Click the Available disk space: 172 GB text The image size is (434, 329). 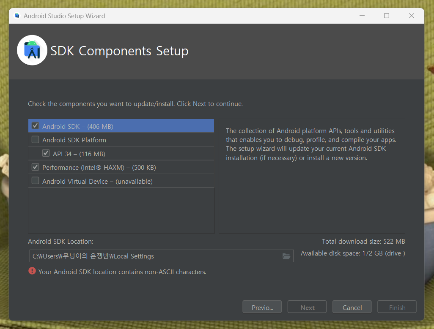click(353, 253)
